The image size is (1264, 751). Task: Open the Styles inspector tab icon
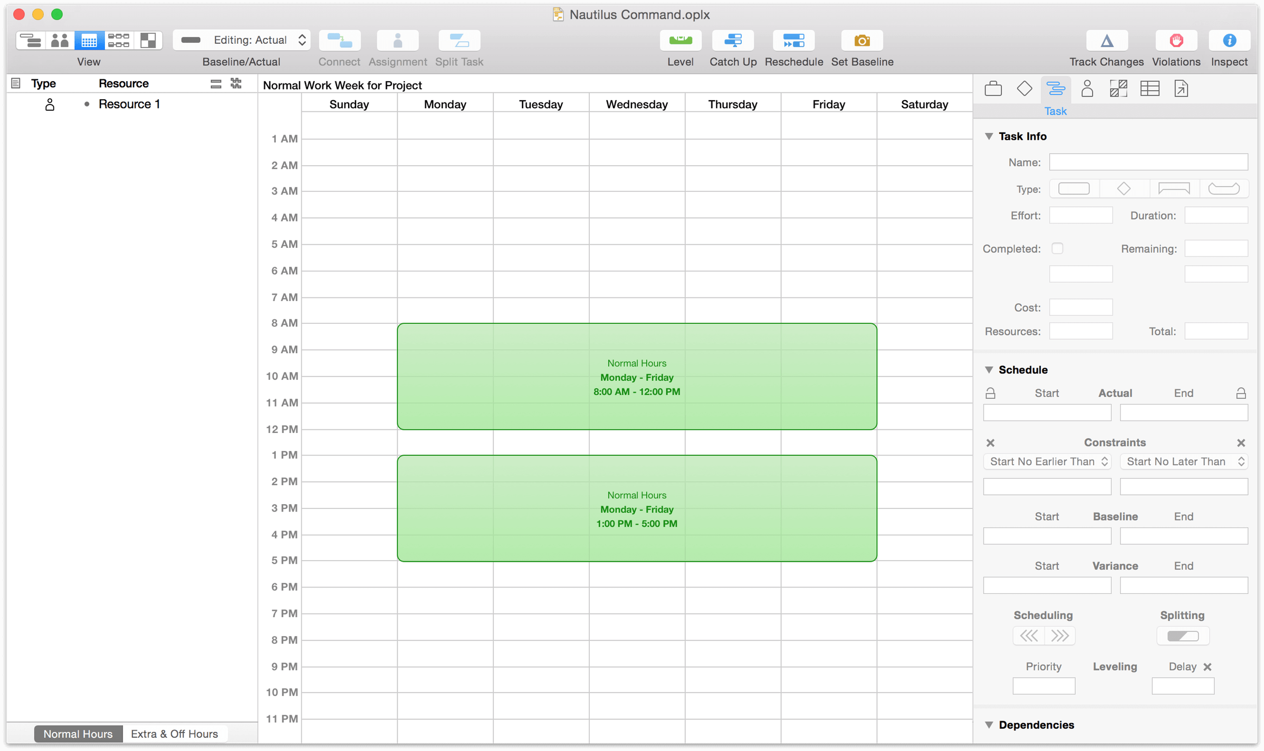[x=1118, y=89]
